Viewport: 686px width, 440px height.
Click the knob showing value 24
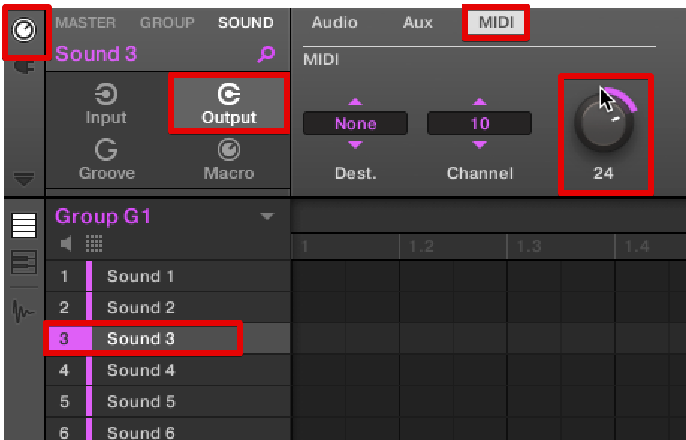coord(604,124)
